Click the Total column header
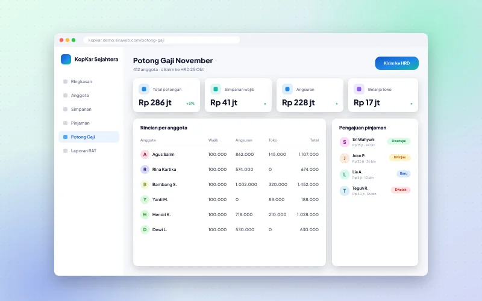This screenshot has height=301, width=482. (x=314, y=140)
